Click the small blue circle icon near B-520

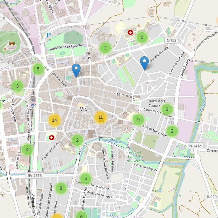[160, 190]
